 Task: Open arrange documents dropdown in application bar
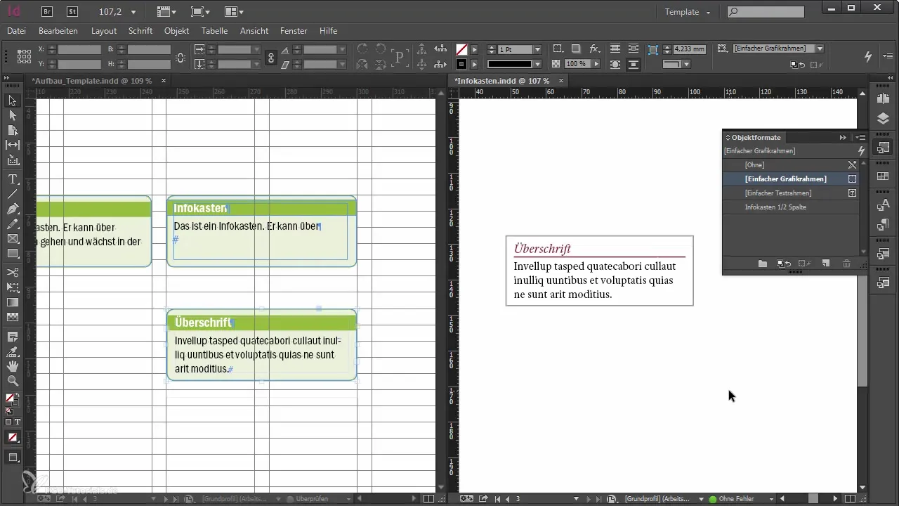point(234,12)
